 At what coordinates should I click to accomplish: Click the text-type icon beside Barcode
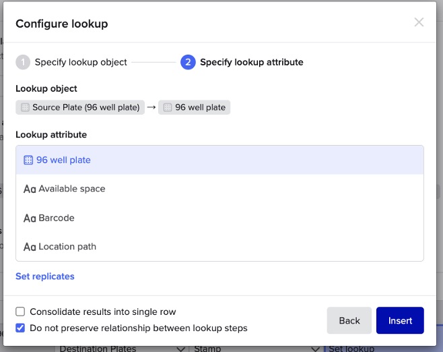pos(30,218)
